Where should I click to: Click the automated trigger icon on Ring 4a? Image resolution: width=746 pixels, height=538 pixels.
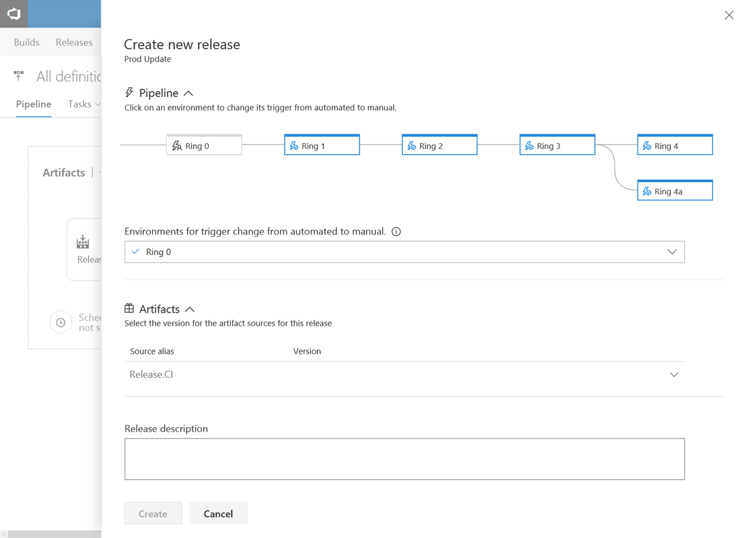(x=647, y=191)
